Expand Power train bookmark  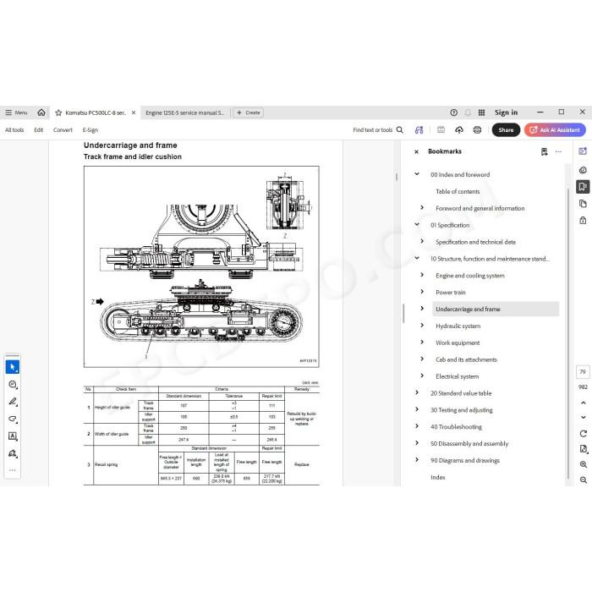[422, 292]
